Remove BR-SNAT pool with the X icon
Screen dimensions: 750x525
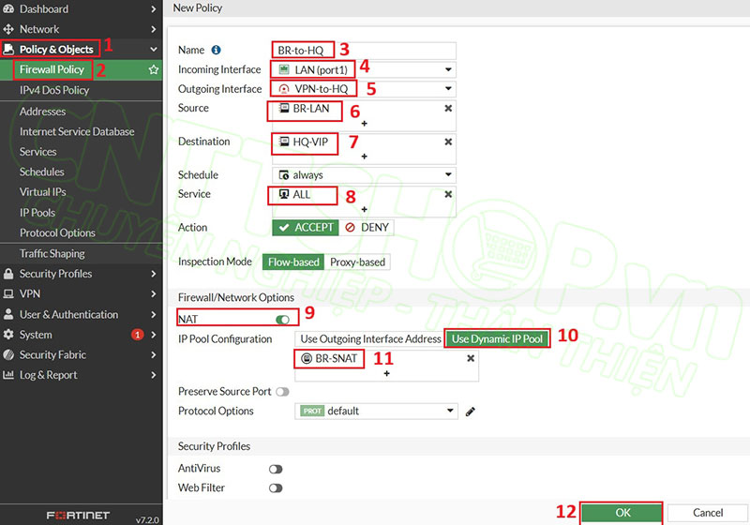pos(471,358)
